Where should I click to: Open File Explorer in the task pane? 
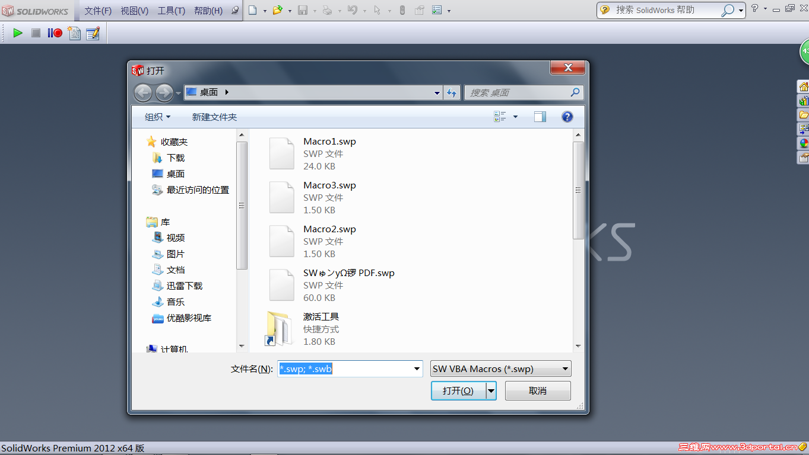[804, 114]
